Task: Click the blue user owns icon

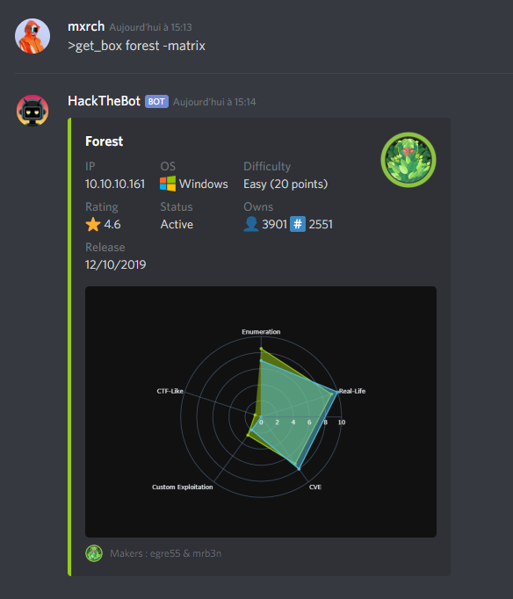Action: 251,224
